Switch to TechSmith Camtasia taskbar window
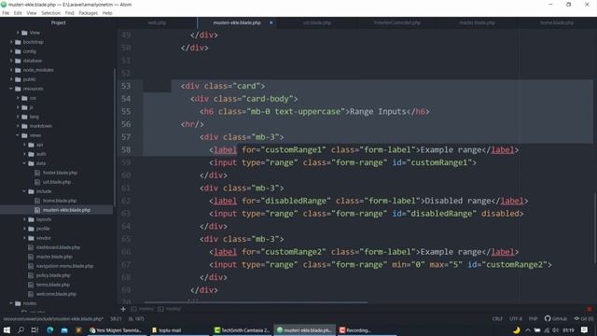This screenshot has height=336, width=597. 242,330
